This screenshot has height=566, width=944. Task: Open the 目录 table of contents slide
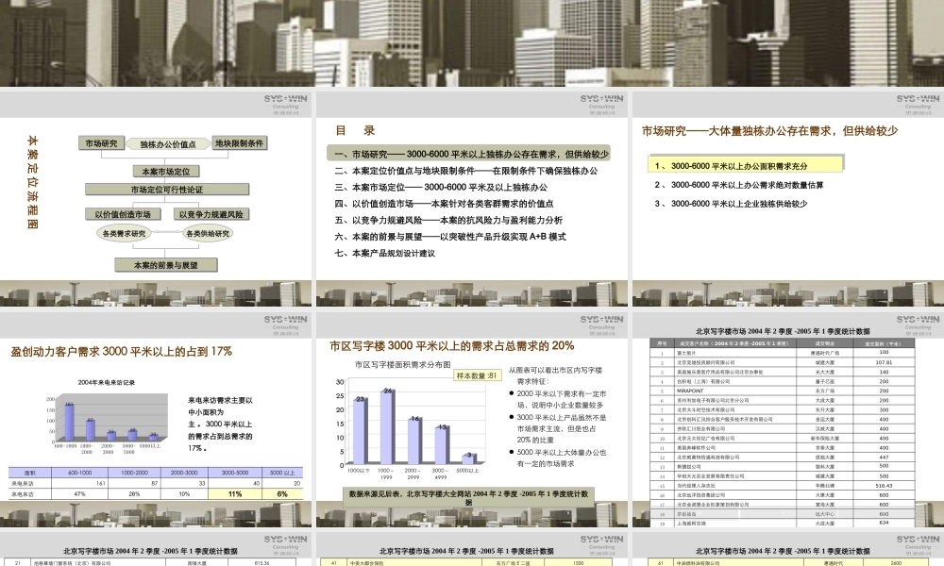[x=472, y=197]
